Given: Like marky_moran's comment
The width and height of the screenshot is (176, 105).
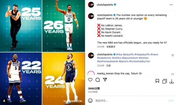Looking at the screenshot, I should click(173, 74).
